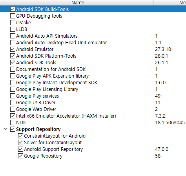Select ConstraintLayout for Android label
This screenshot has height=176, width=186.
55,136
